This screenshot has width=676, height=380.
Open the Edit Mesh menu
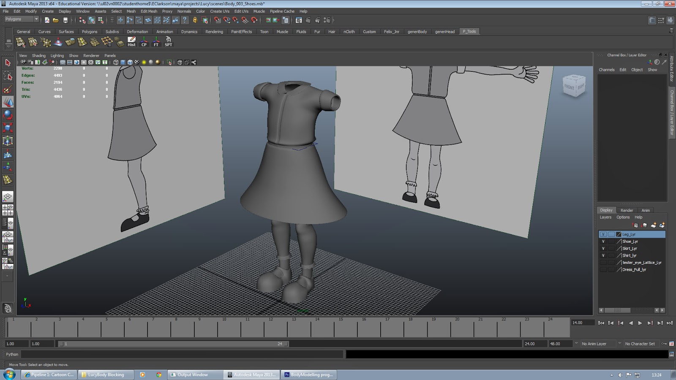pyautogui.click(x=149, y=11)
